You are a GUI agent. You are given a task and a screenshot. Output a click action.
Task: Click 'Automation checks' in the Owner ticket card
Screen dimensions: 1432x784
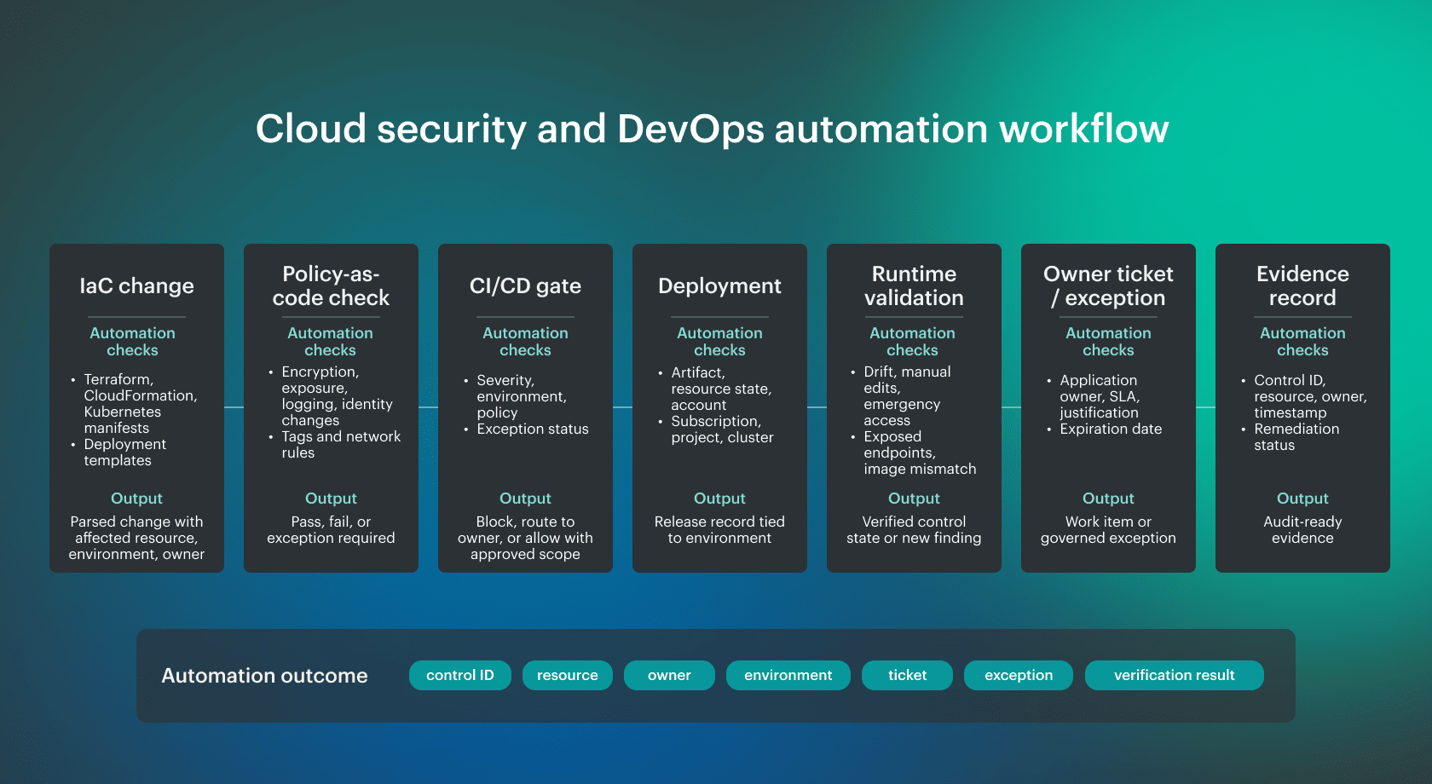[x=1108, y=342]
